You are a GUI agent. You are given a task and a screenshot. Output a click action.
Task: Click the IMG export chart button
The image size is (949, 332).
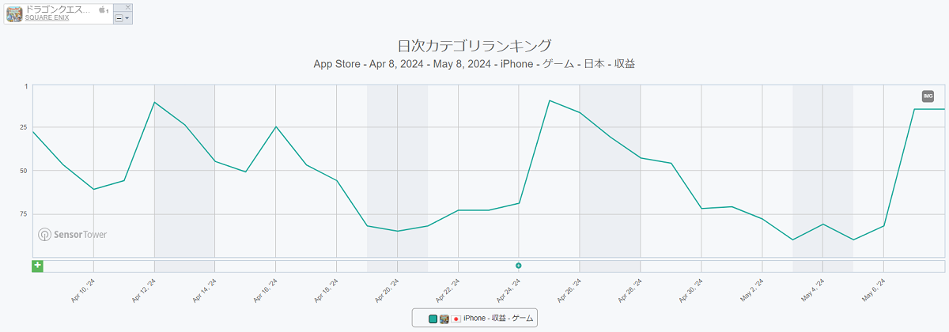(x=928, y=96)
